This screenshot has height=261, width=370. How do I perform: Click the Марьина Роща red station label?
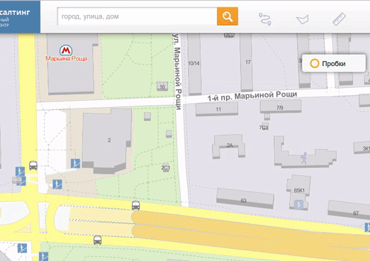pos(66,58)
